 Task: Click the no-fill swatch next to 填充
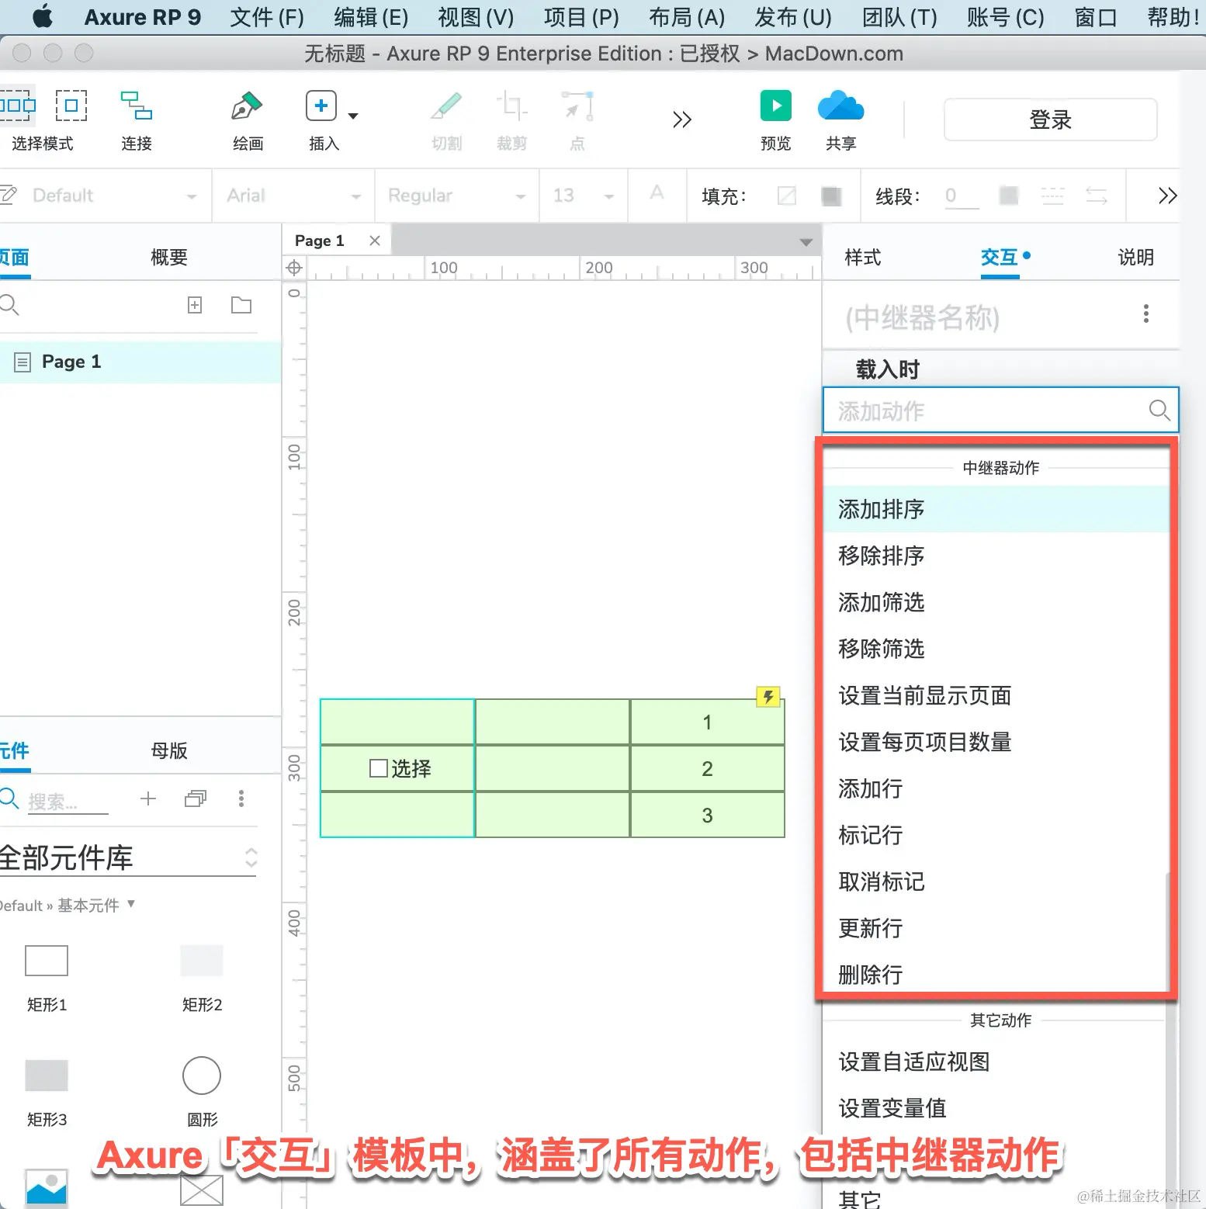point(787,196)
